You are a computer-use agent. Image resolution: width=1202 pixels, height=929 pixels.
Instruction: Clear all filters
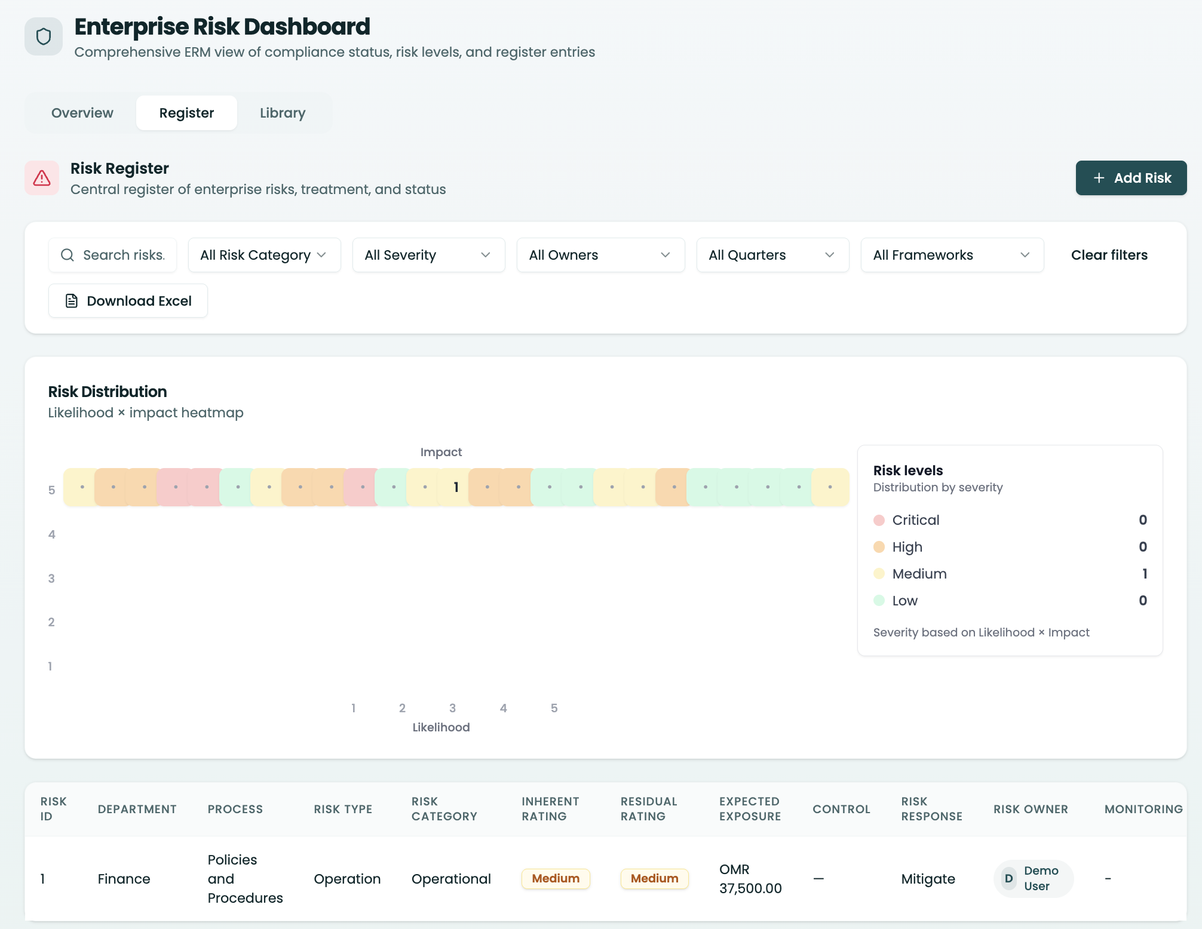(1109, 255)
